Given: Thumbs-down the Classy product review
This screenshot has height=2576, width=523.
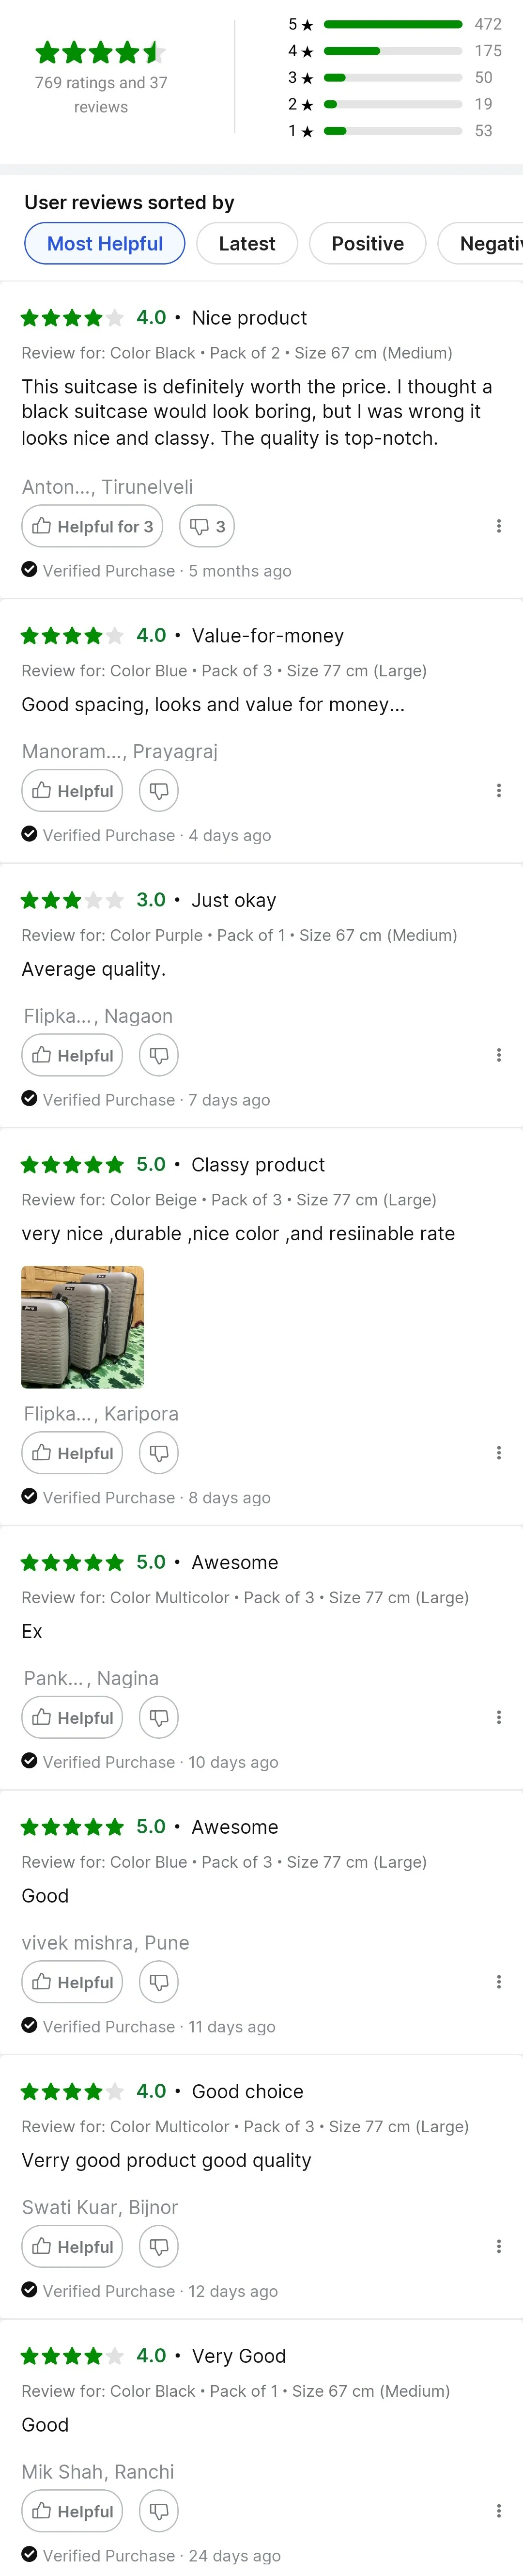Looking at the screenshot, I should coord(158,1453).
